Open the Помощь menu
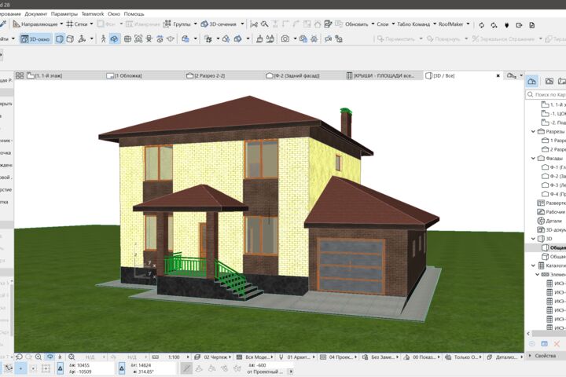The height and width of the screenshot is (377, 566). pyautogui.click(x=134, y=13)
